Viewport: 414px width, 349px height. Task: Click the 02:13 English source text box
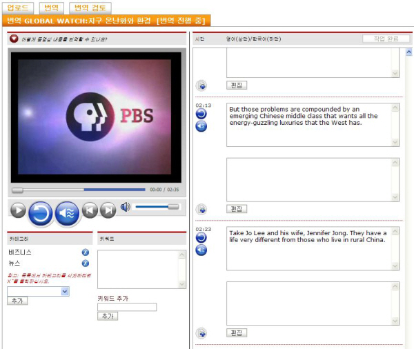313,125
